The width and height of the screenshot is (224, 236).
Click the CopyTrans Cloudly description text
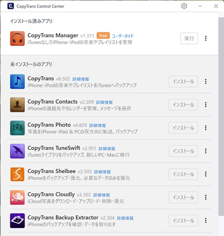point(76,201)
